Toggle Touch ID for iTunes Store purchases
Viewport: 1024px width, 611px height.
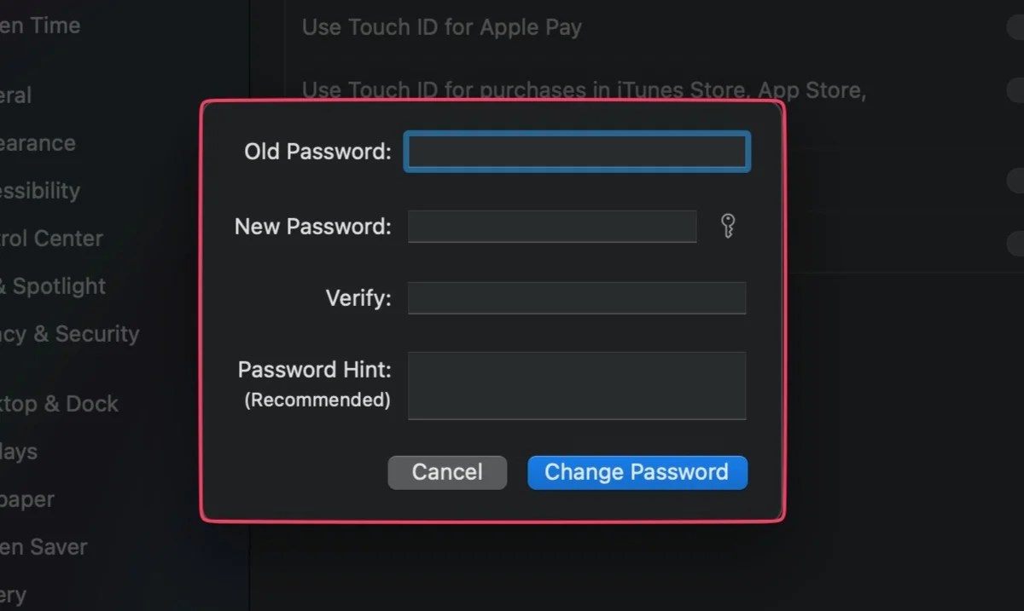coord(1015,89)
